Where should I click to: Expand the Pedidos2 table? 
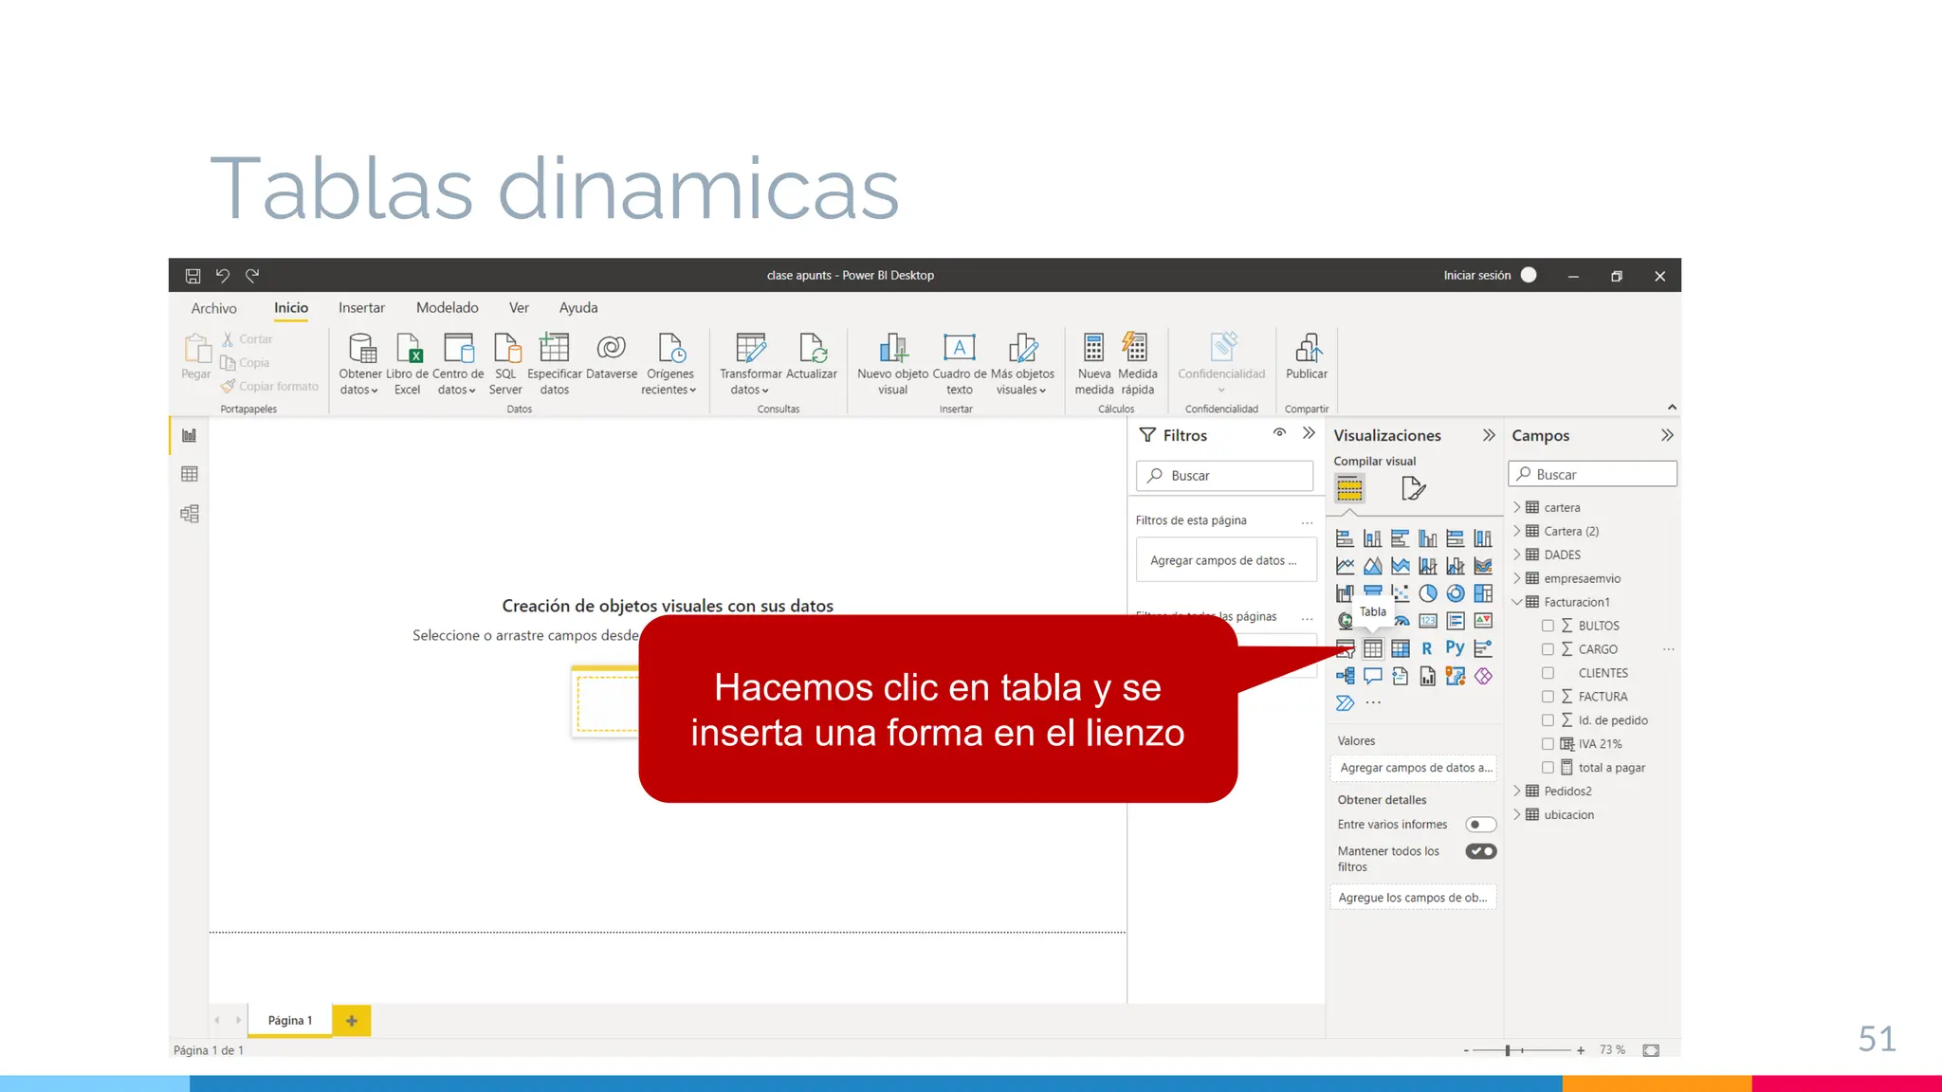coord(1517,791)
